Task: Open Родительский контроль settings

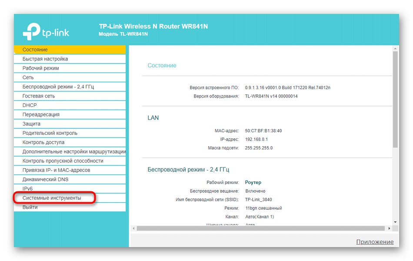Action: pos(70,133)
